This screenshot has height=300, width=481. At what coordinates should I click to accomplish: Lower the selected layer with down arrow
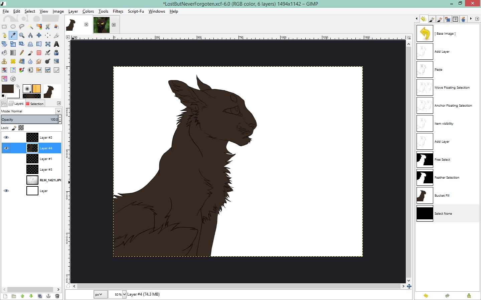click(31, 296)
